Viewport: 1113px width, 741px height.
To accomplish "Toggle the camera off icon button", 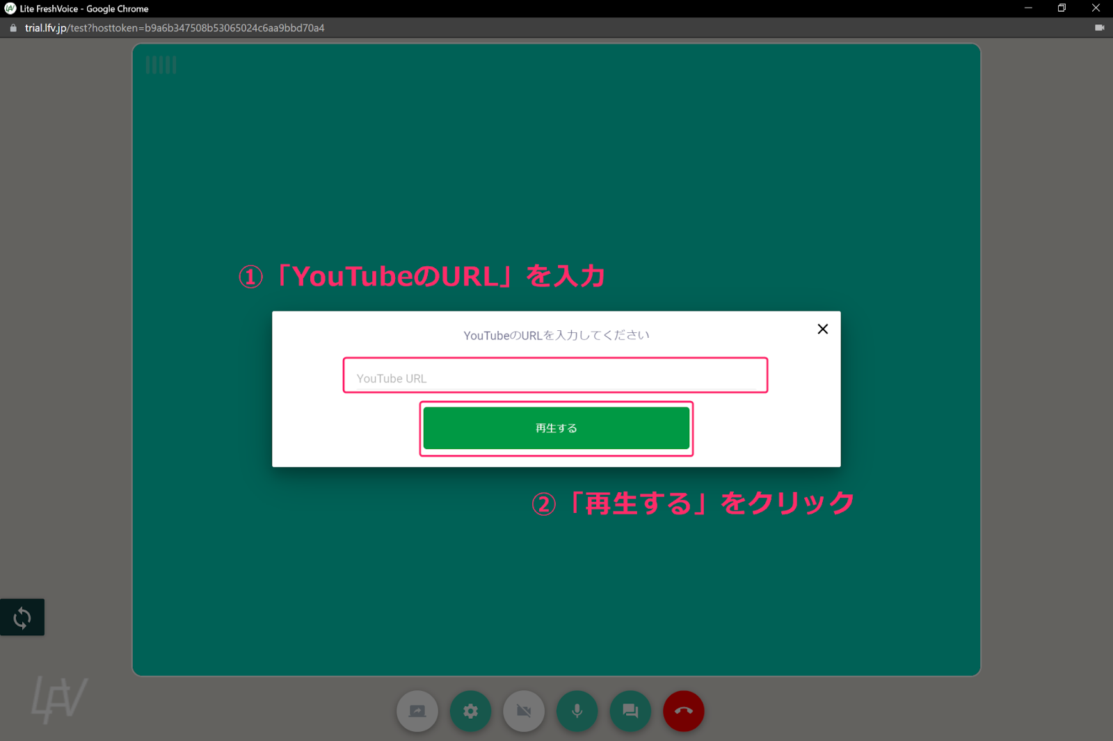I will [524, 711].
